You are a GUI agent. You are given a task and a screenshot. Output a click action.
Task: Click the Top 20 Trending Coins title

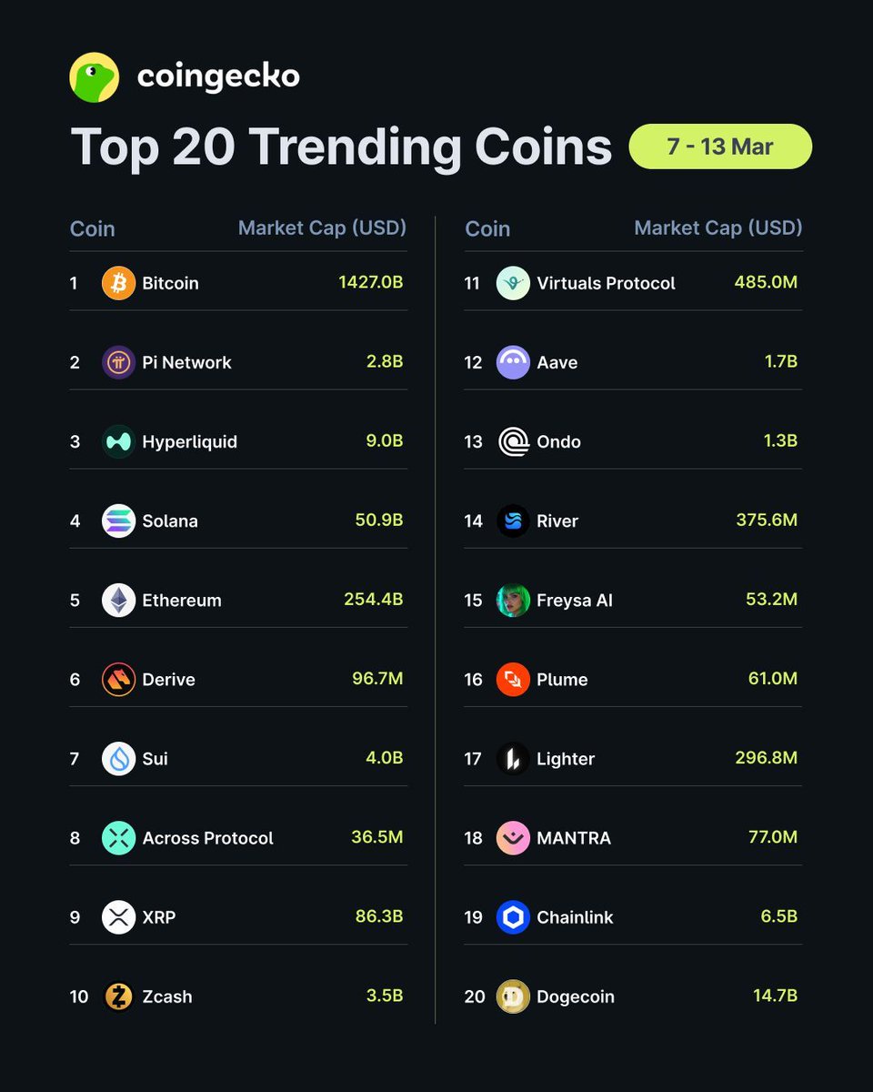[341, 147]
